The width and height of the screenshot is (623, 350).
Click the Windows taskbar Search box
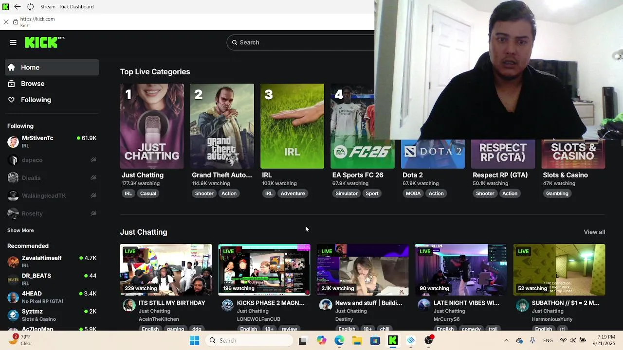[248, 341]
